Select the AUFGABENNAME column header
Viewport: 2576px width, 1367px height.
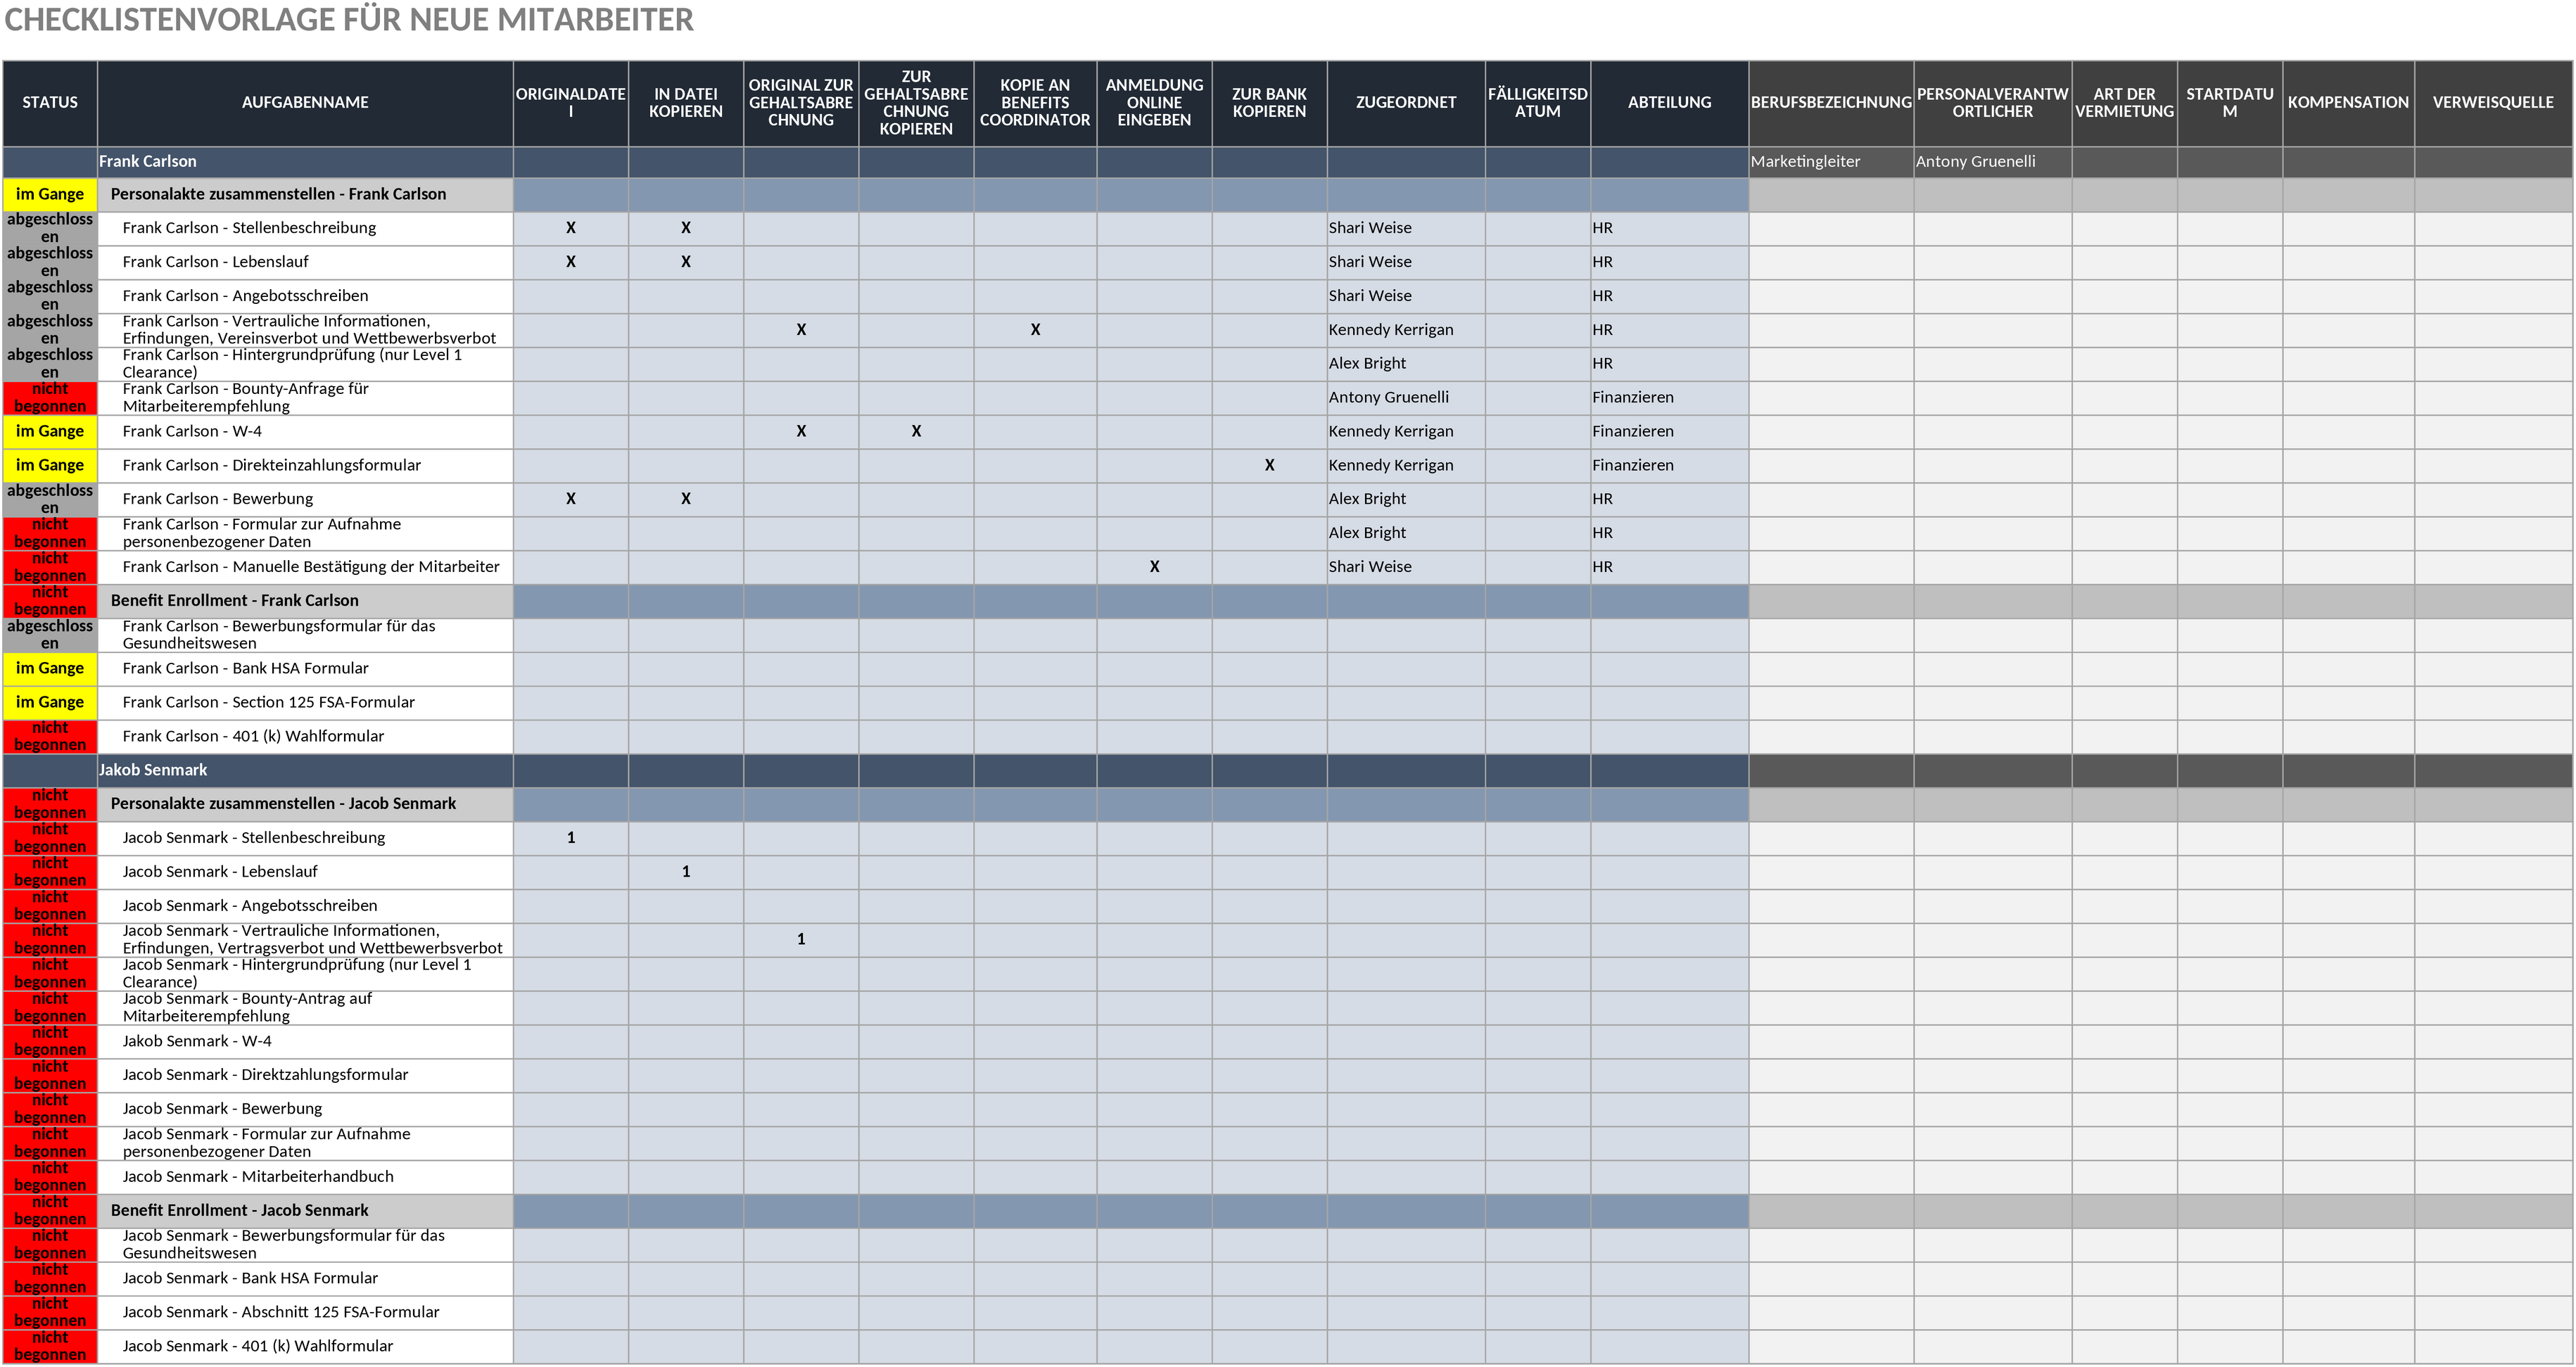click(305, 103)
